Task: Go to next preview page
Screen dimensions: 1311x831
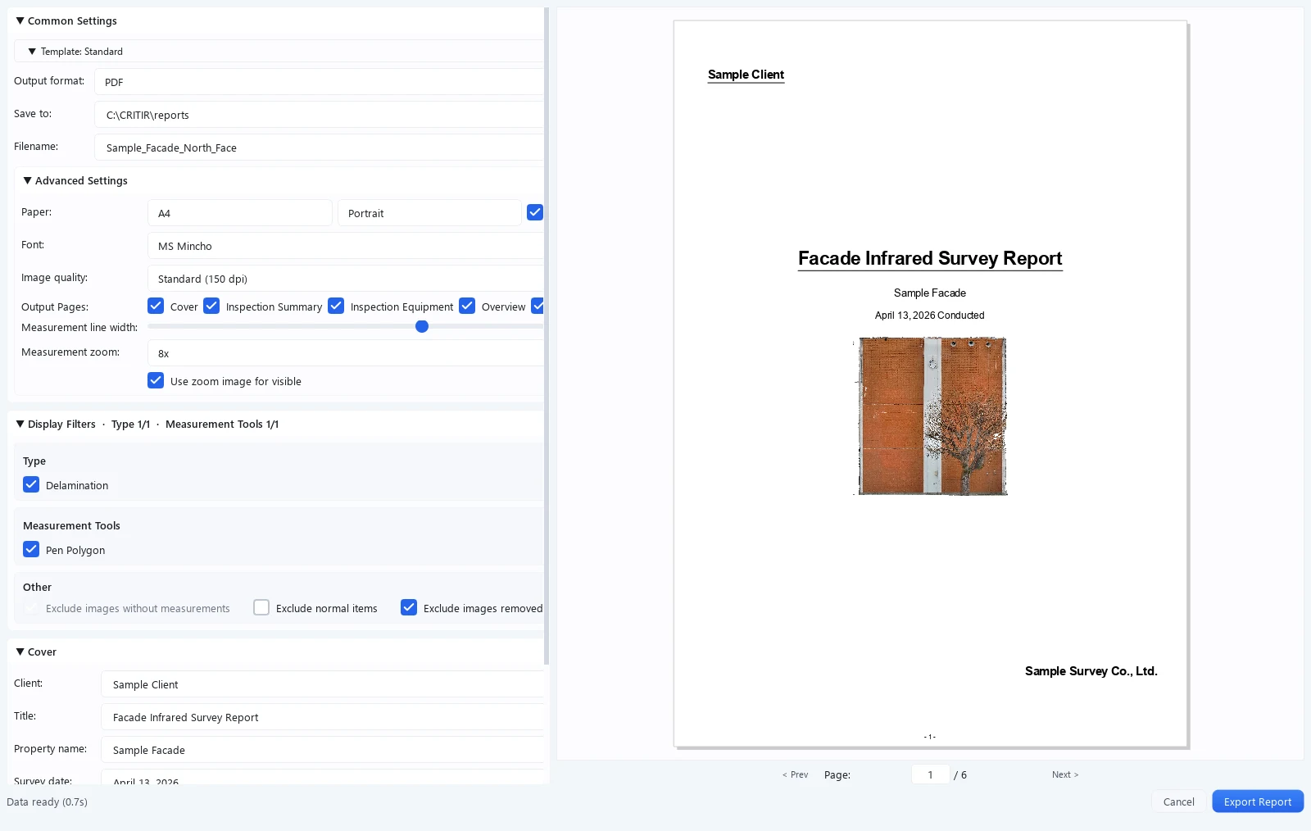Action: point(1065,774)
